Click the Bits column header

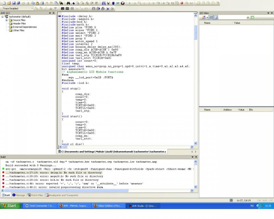tap(251, 109)
